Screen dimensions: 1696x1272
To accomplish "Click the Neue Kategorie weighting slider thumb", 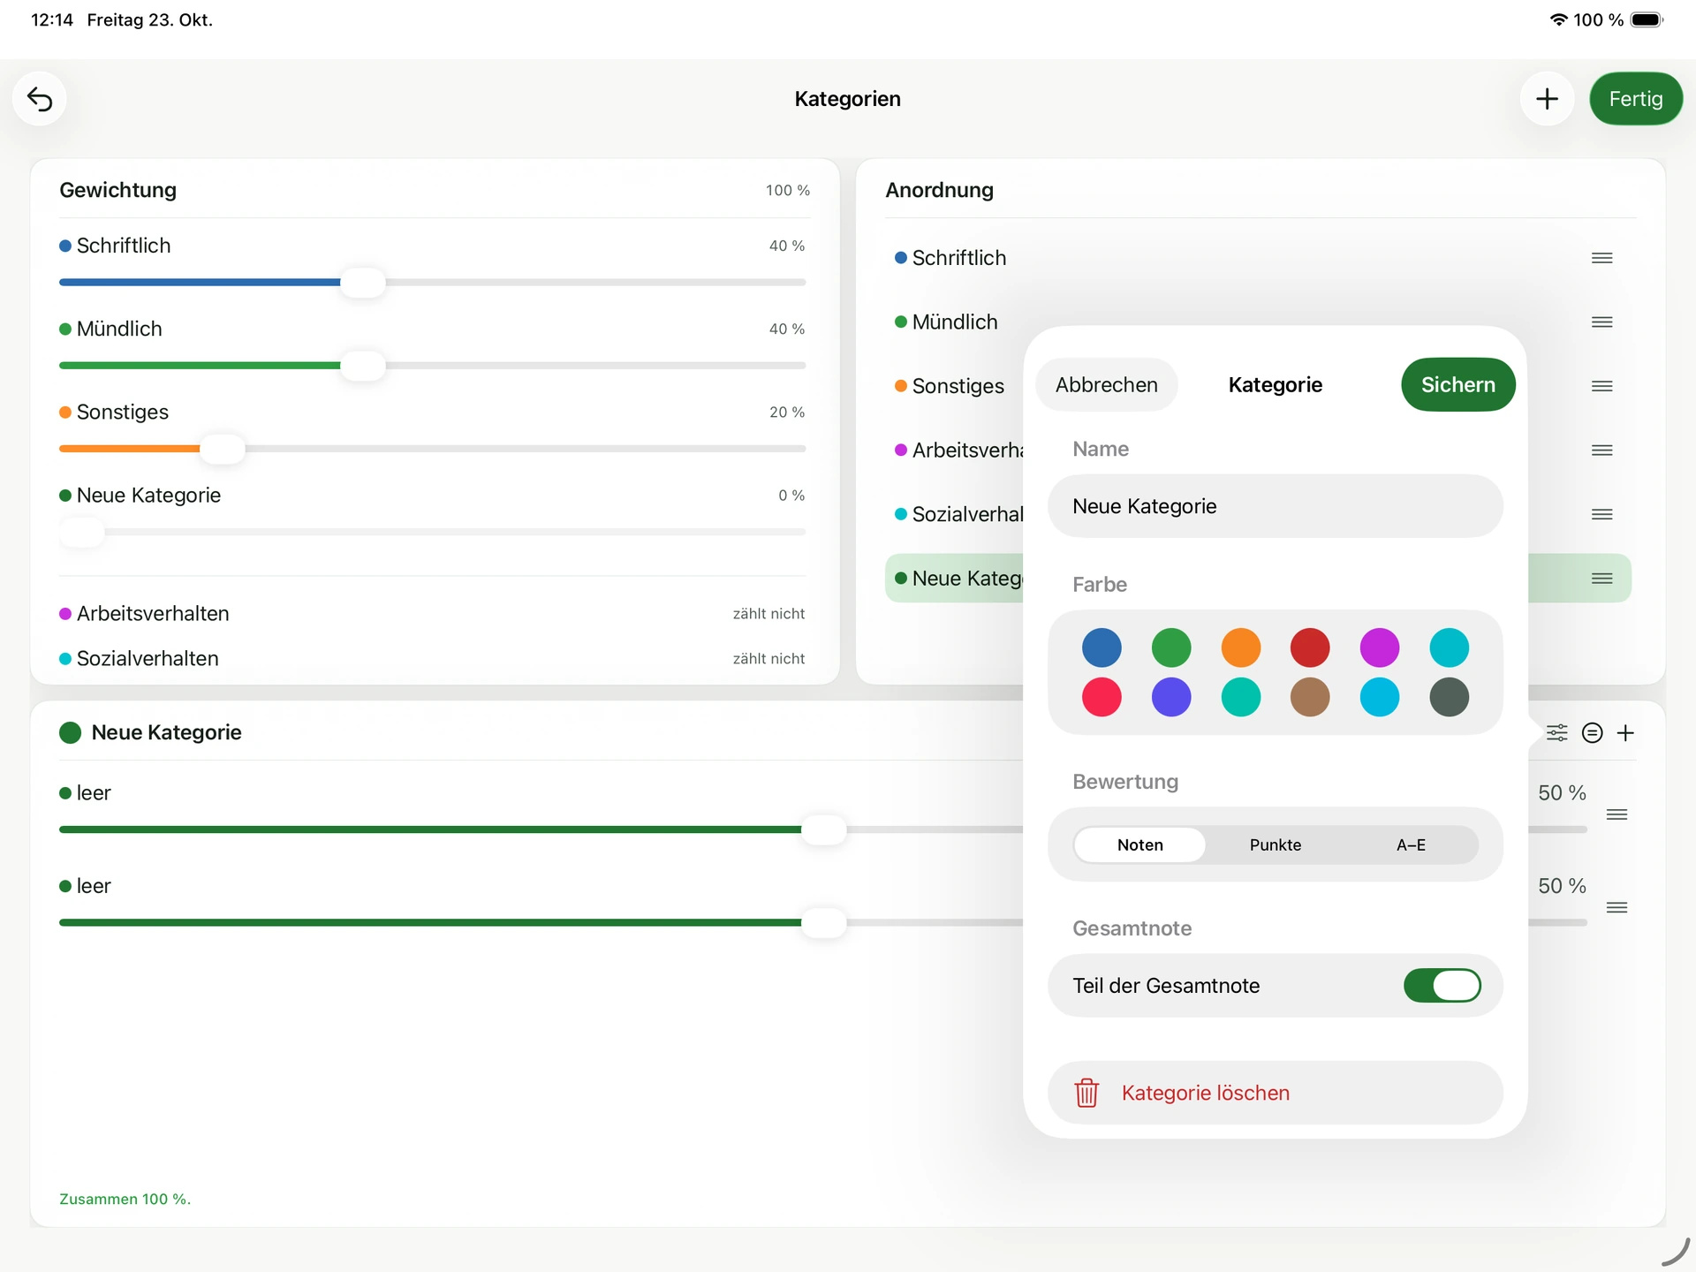I will coord(82,532).
